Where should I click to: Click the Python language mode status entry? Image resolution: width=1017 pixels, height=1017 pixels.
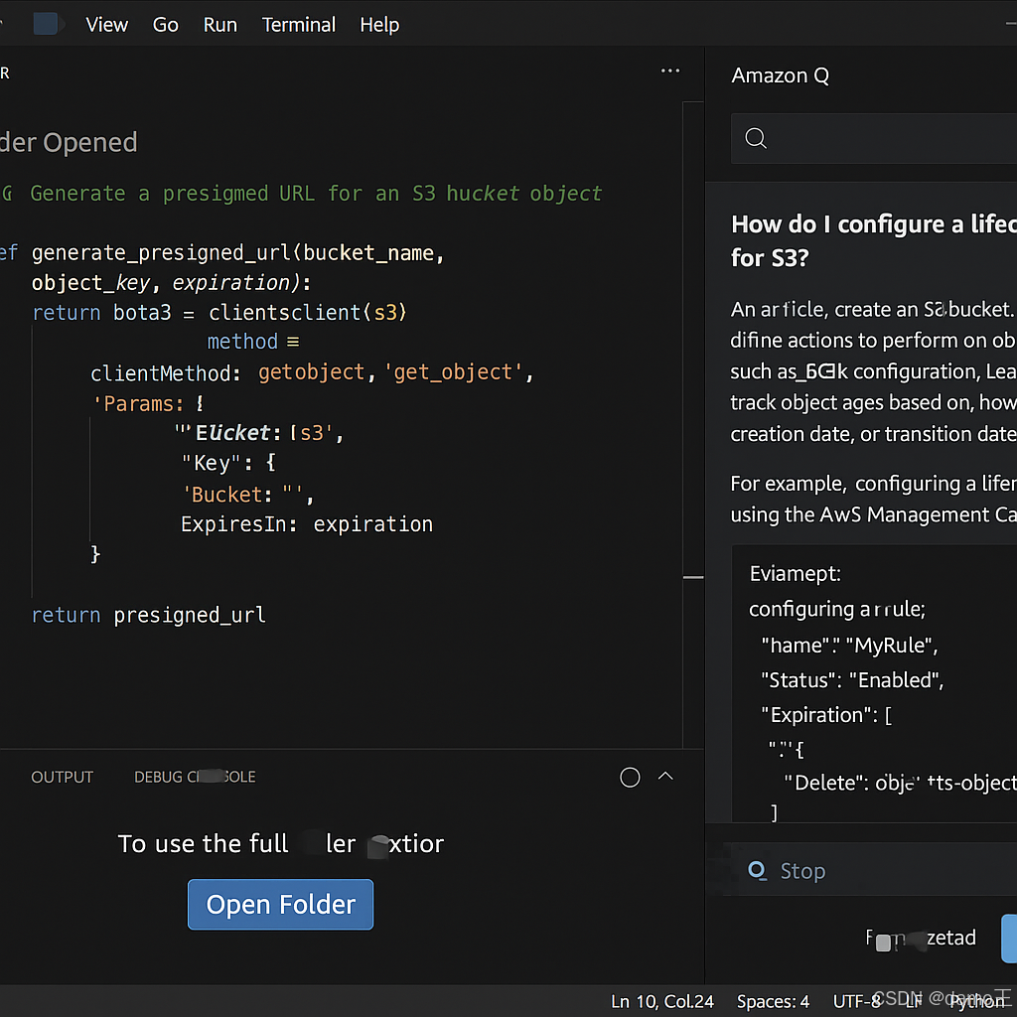(x=977, y=1001)
